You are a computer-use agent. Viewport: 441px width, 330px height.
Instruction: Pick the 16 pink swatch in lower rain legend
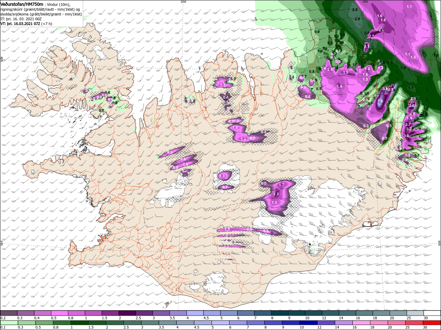(x=361, y=323)
